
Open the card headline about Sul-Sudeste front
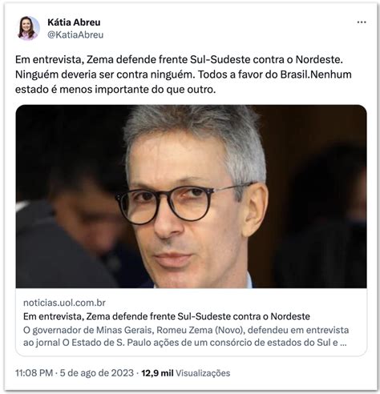167,316
